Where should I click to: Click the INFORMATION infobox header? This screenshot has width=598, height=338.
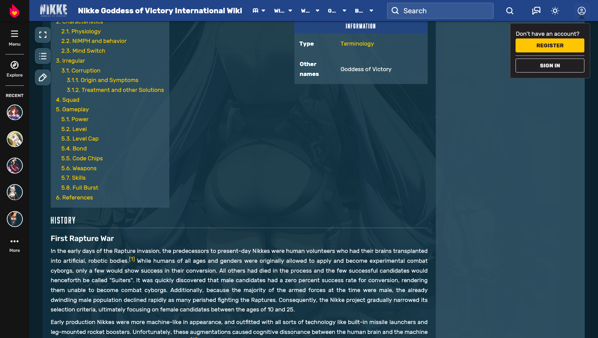361,26
